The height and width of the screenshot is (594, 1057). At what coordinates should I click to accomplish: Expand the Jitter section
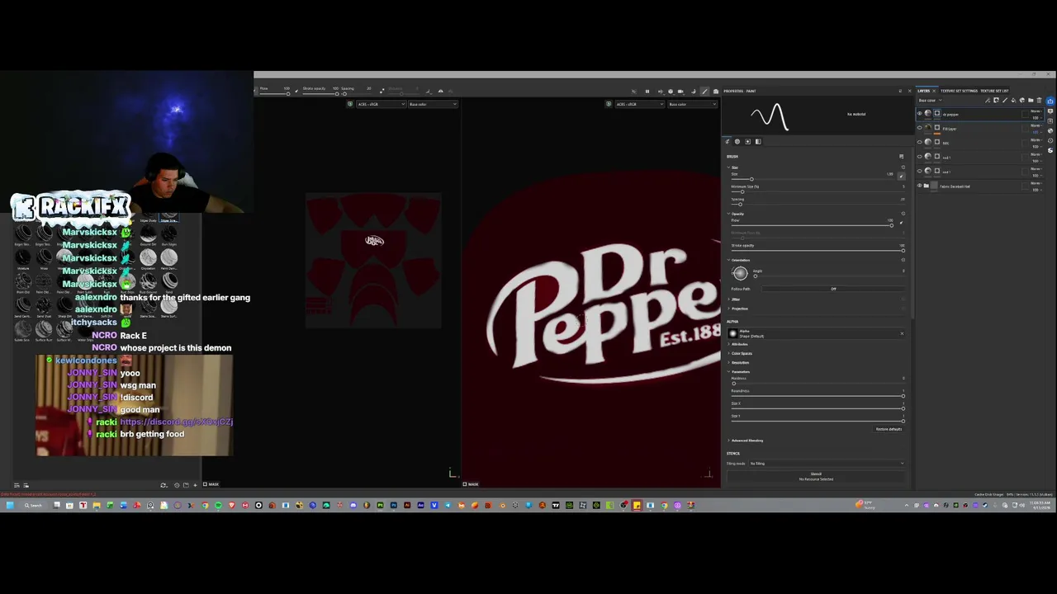click(x=728, y=299)
